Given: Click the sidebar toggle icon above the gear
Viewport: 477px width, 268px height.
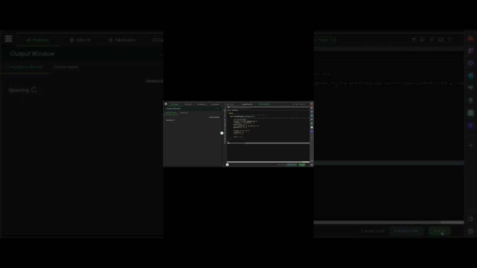Looking at the screenshot, I should point(312,161).
